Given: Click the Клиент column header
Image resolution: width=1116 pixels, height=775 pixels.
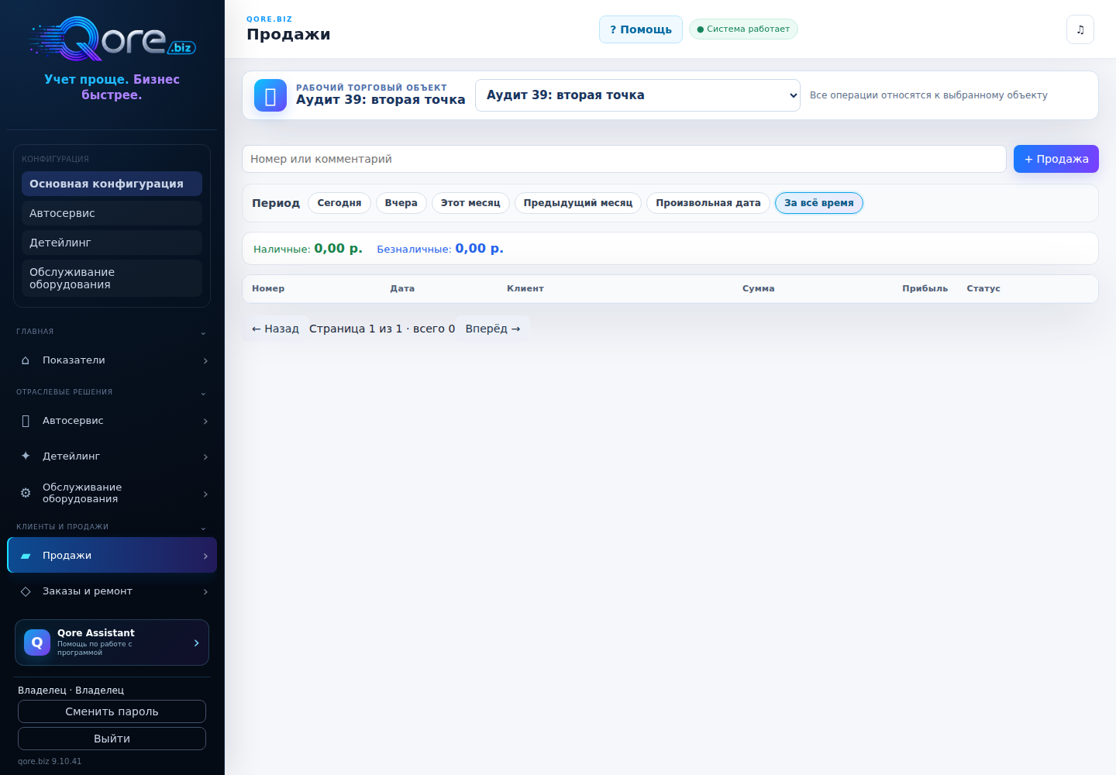Looking at the screenshot, I should tap(525, 288).
